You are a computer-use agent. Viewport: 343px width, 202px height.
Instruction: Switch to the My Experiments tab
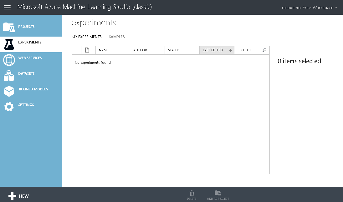[x=87, y=37]
